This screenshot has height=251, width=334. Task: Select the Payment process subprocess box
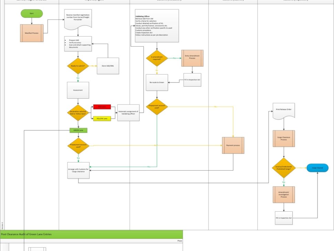(233, 145)
